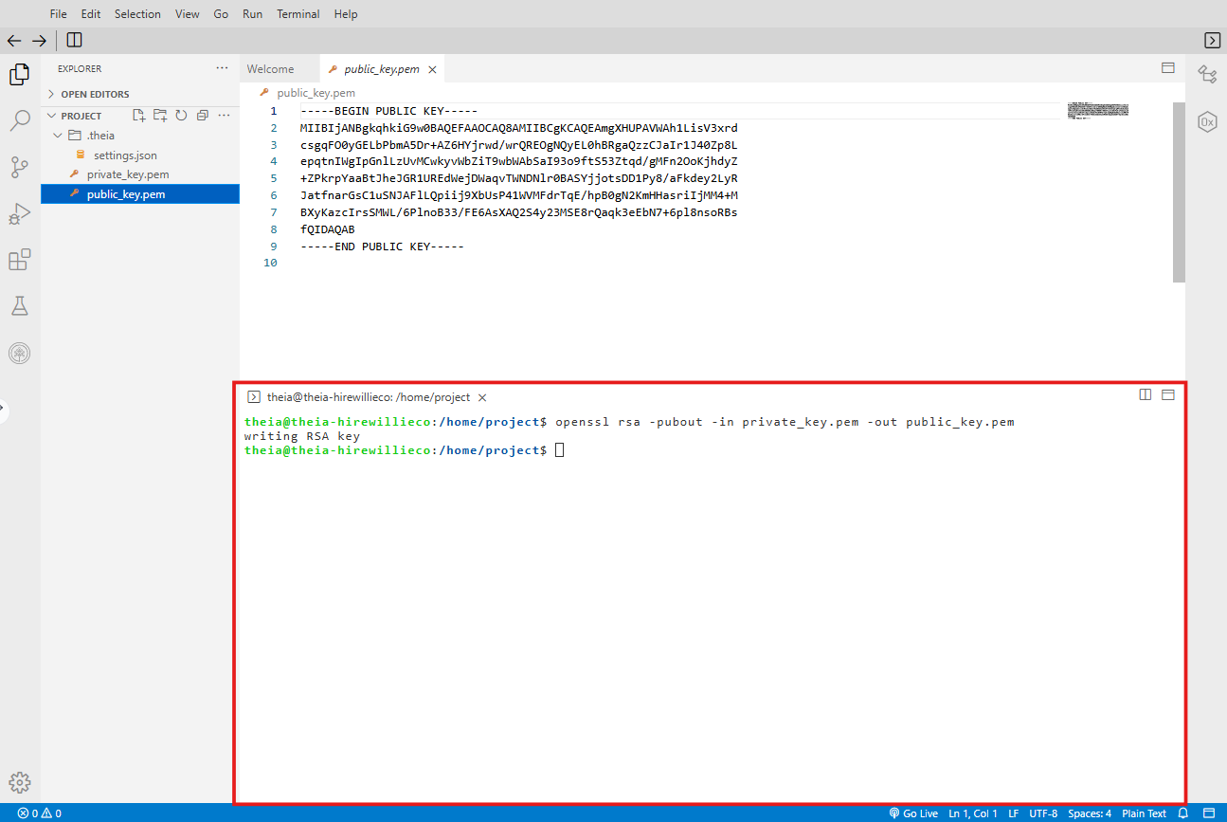Select the terminal tab theia@theia-hirewillieco
This screenshot has height=822, width=1227.
pyautogui.click(x=368, y=398)
